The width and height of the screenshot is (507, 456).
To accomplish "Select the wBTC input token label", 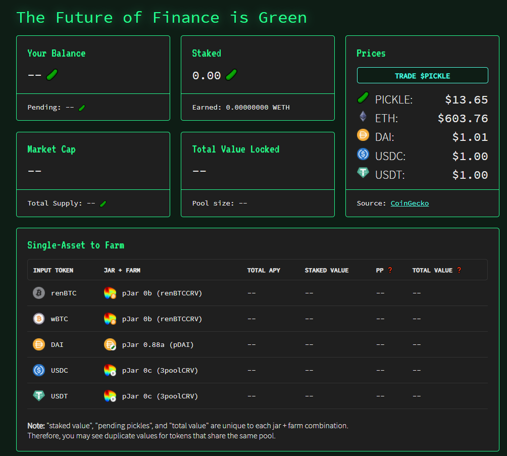I will point(60,319).
